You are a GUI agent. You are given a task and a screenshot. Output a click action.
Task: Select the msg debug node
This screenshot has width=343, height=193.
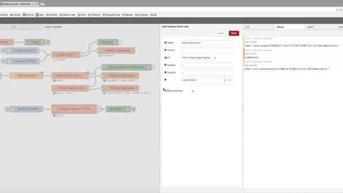pyautogui.click(x=35, y=42)
